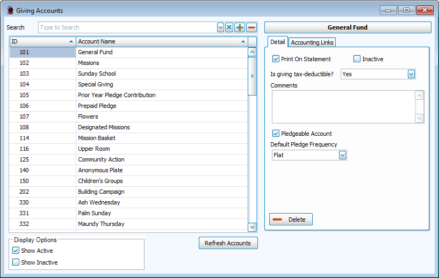This screenshot has width=439, height=278.
Task: Click the ID column sort arrow
Action: tap(71, 41)
